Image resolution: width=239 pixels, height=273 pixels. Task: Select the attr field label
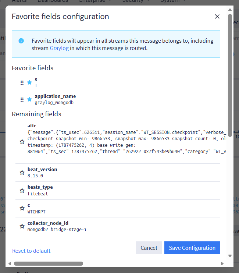[x=32, y=126]
